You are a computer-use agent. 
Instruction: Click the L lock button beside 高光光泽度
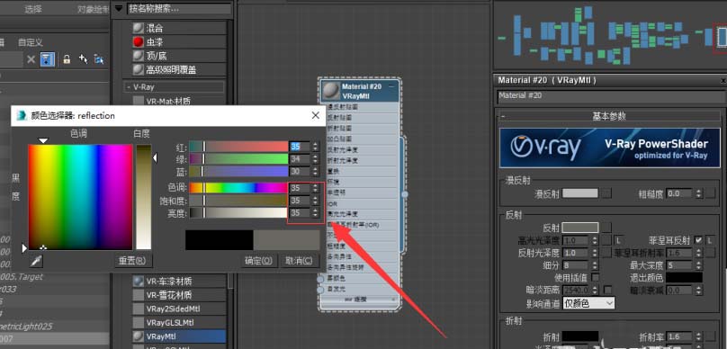click(x=618, y=240)
